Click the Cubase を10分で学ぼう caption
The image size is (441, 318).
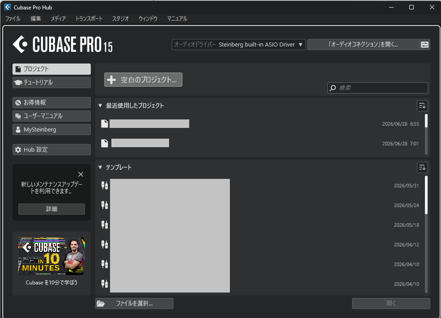click(x=51, y=283)
